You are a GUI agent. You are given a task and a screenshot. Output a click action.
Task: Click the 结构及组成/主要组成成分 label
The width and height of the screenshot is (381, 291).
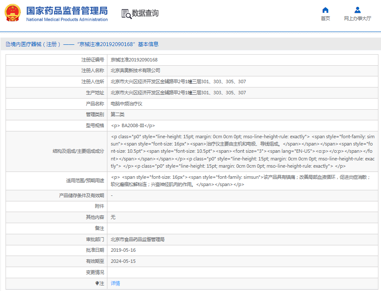point(78,151)
